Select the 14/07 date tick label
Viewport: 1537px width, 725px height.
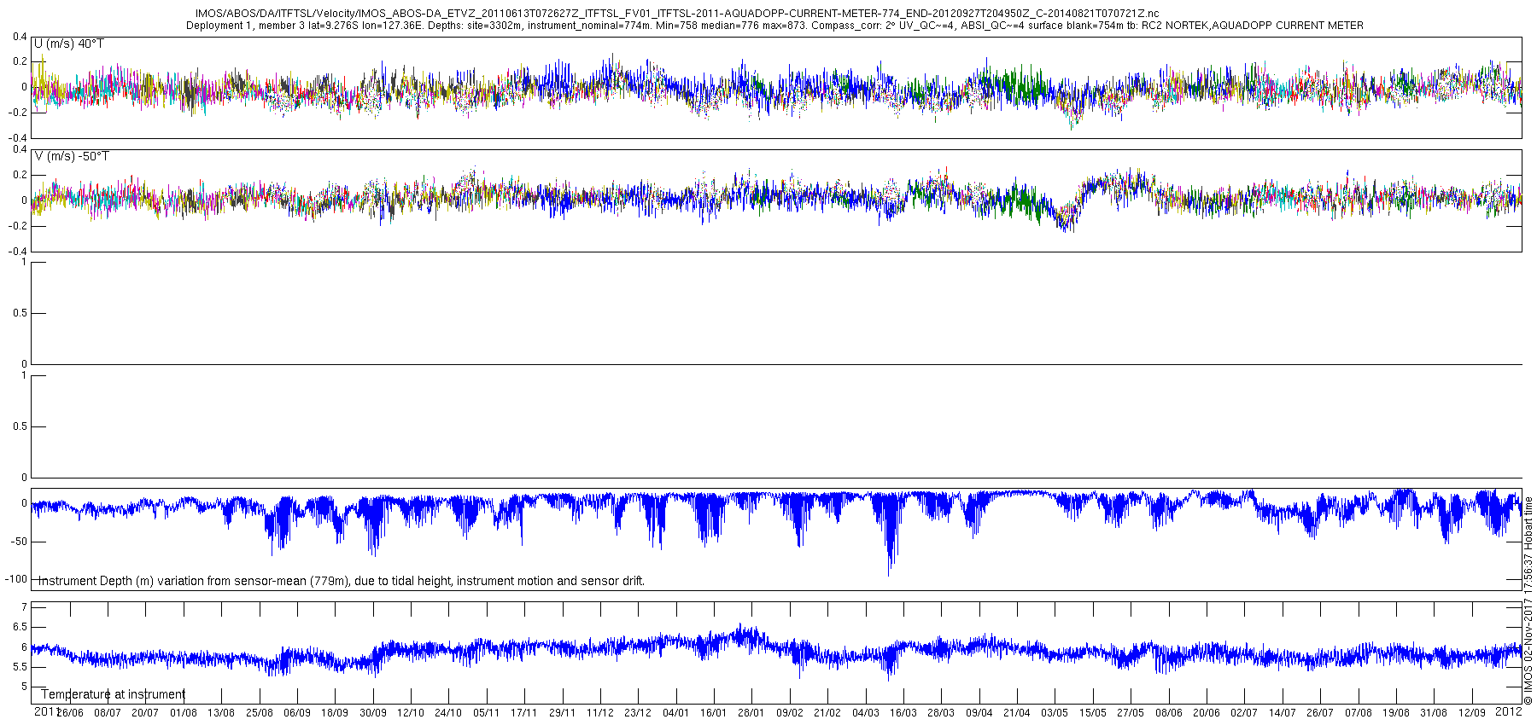[x=1283, y=713]
